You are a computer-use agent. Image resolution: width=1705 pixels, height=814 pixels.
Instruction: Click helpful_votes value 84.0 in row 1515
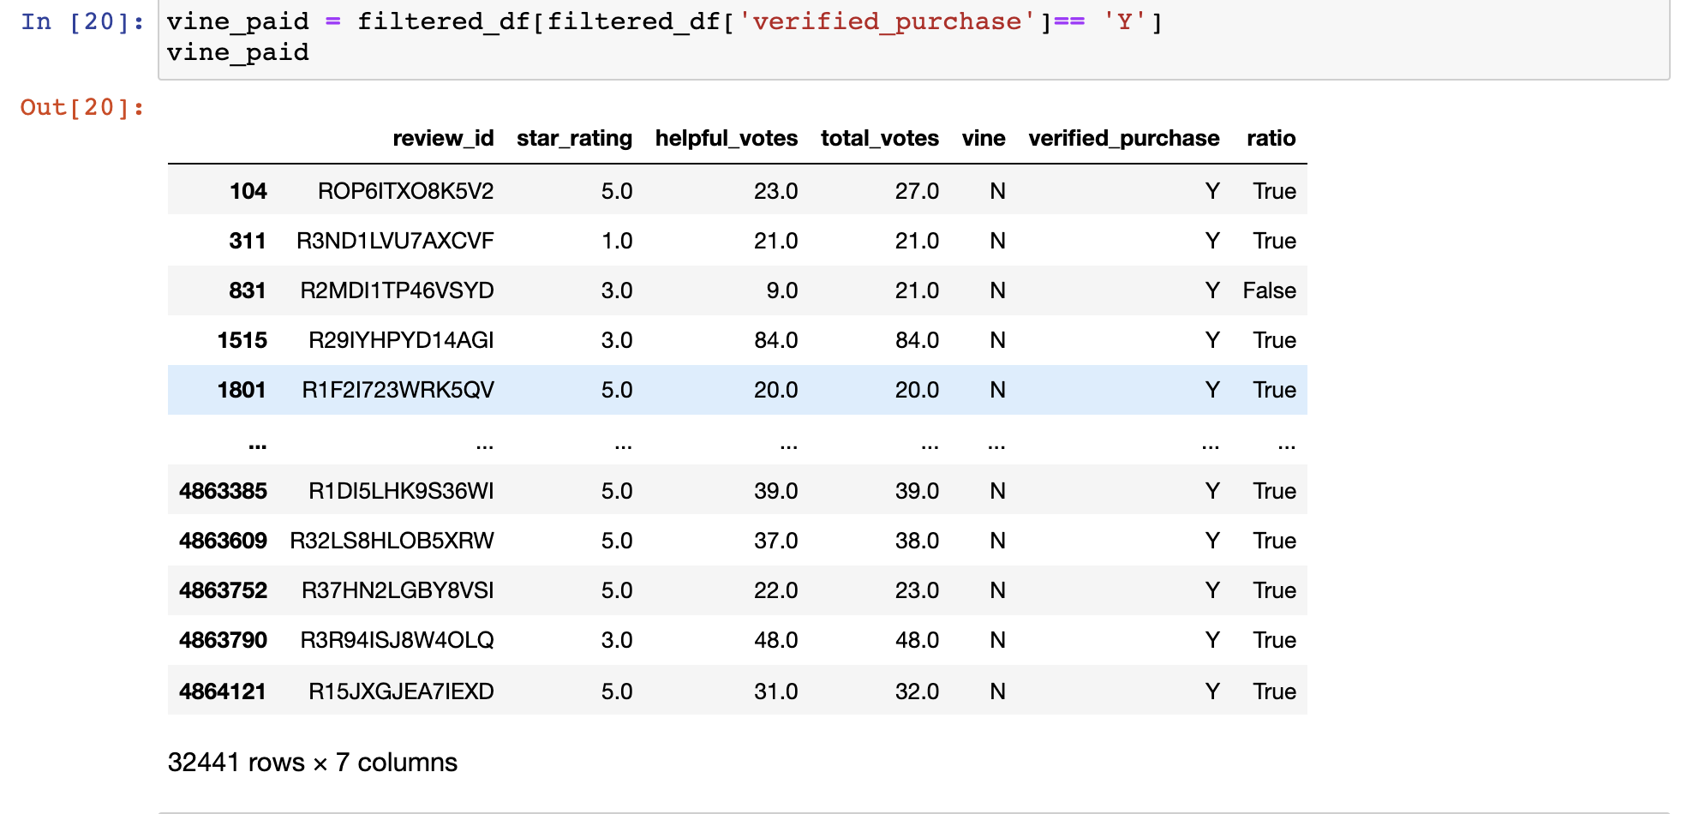pos(776,340)
